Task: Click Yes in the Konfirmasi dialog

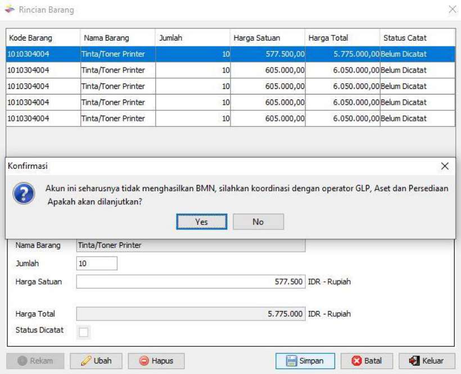Action: [202, 222]
